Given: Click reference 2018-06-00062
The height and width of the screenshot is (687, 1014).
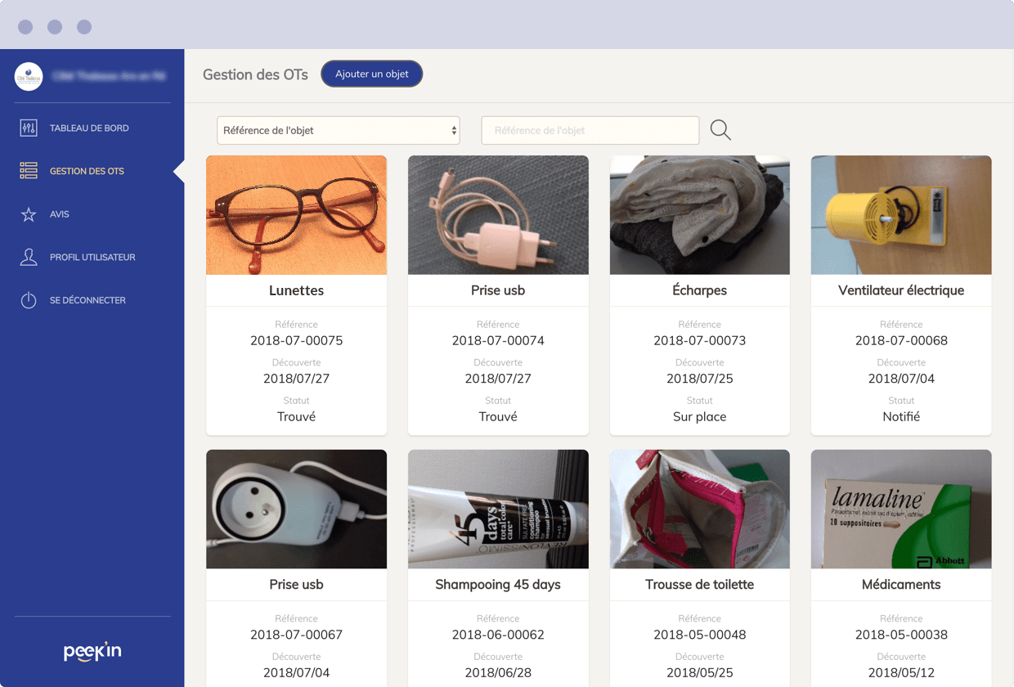Looking at the screenshot, I should (498, 635).
